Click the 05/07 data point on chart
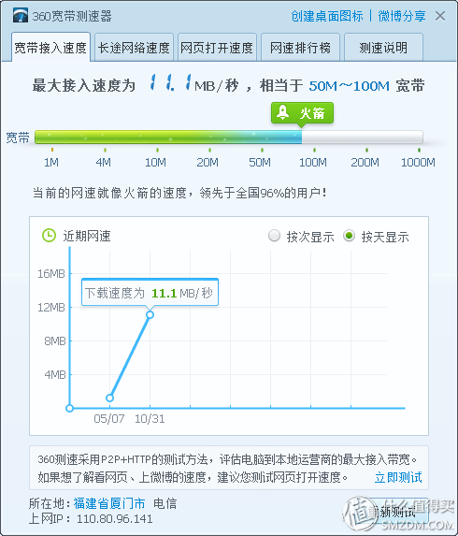 [109, 398]
